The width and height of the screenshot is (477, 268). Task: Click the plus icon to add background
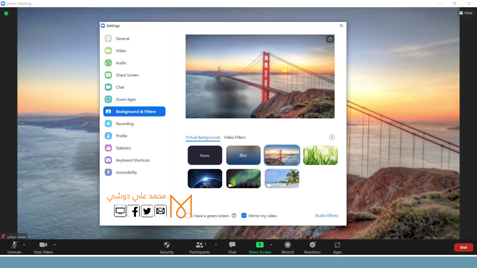tap(332, 137)
